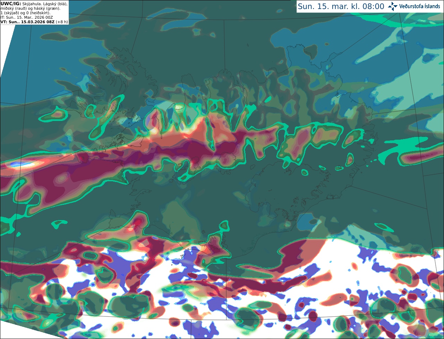
Task: Click the Veðurstofa Íslands logo emblem
Action: pos(392,6)
